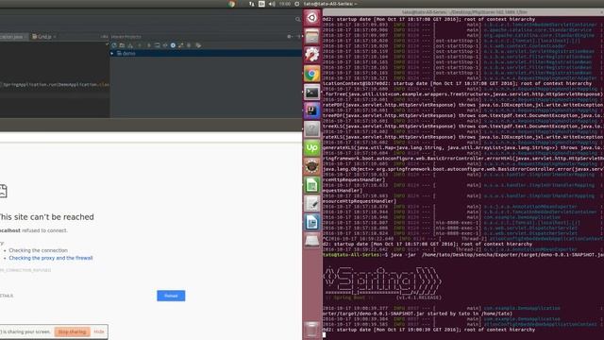The height and width of the screenshot is (340, 604).
Task: Open IntelliJ IDEA from launcher
Action: pos(312,110)
